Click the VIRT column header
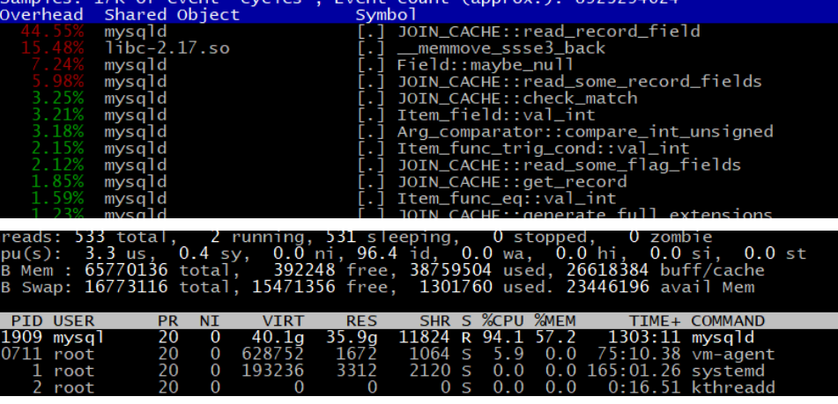Viewport: 838px width, 404px height. (x=283, y=320)
